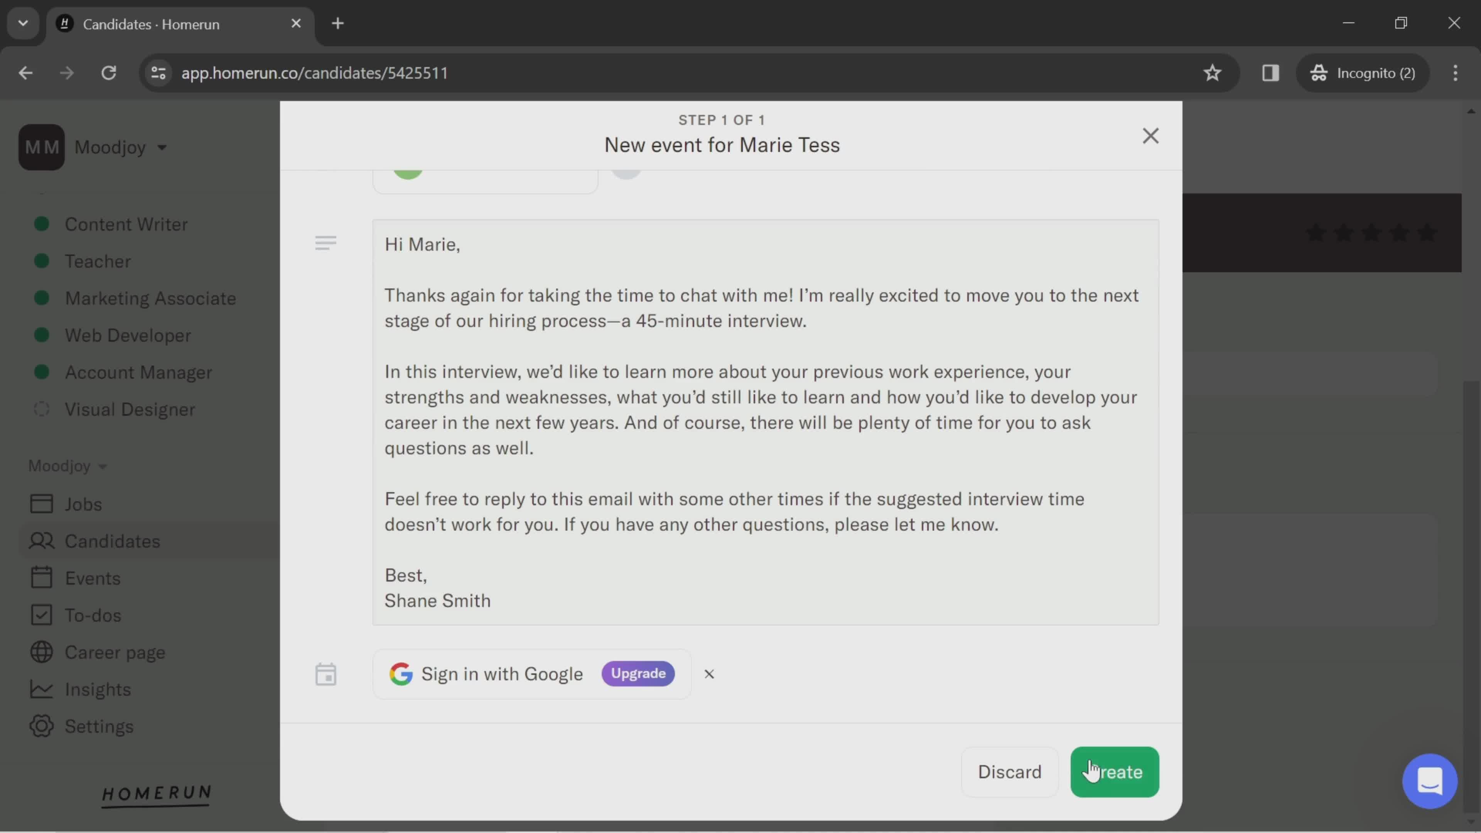Close the Candidates Homerun tab
The width and height of the screenshot is (1481, 833).
coord(295,24)
